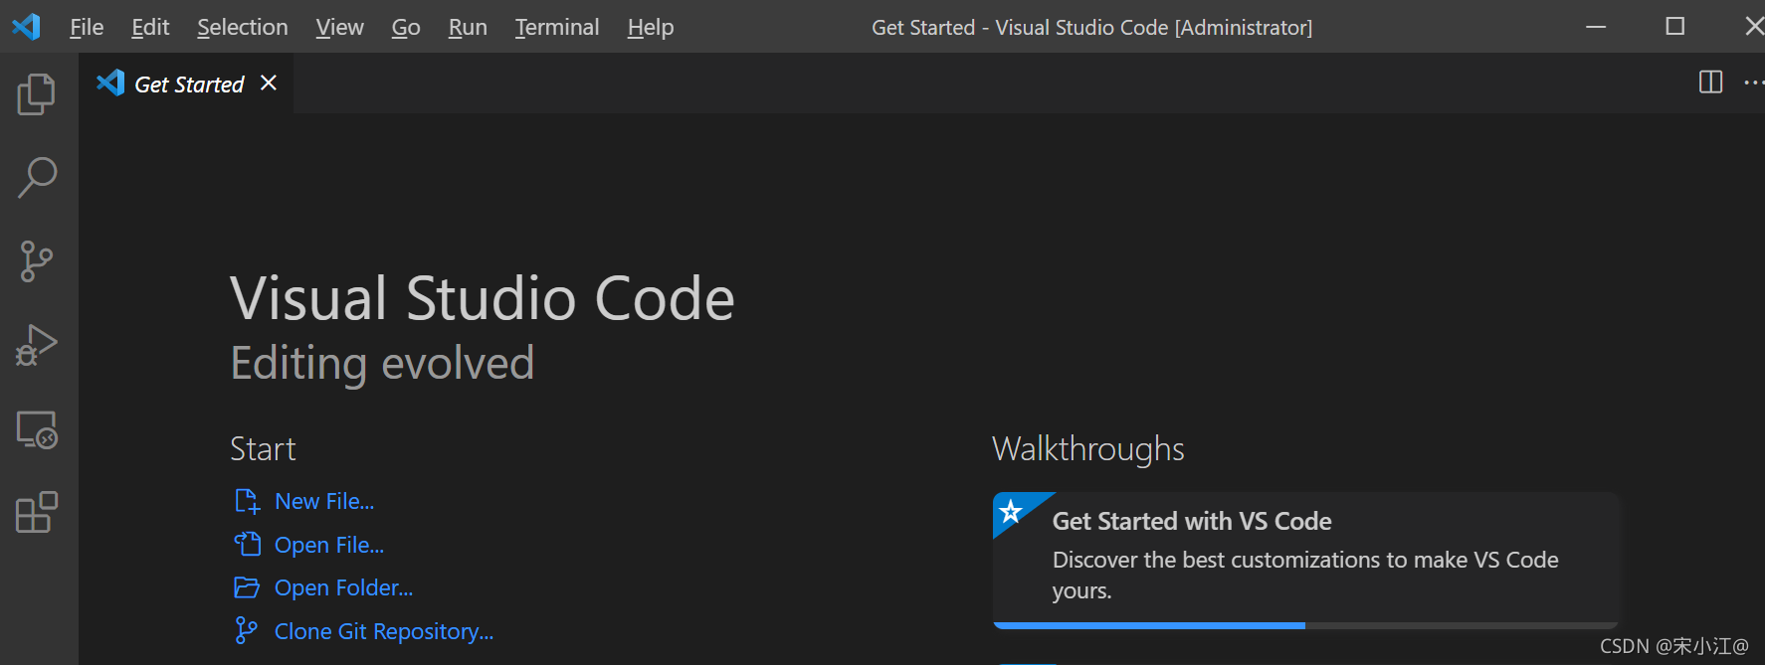Click the Start heading
Image resolution: width=1765 pixels, height=665 pixels.
[x=263, y=449]
